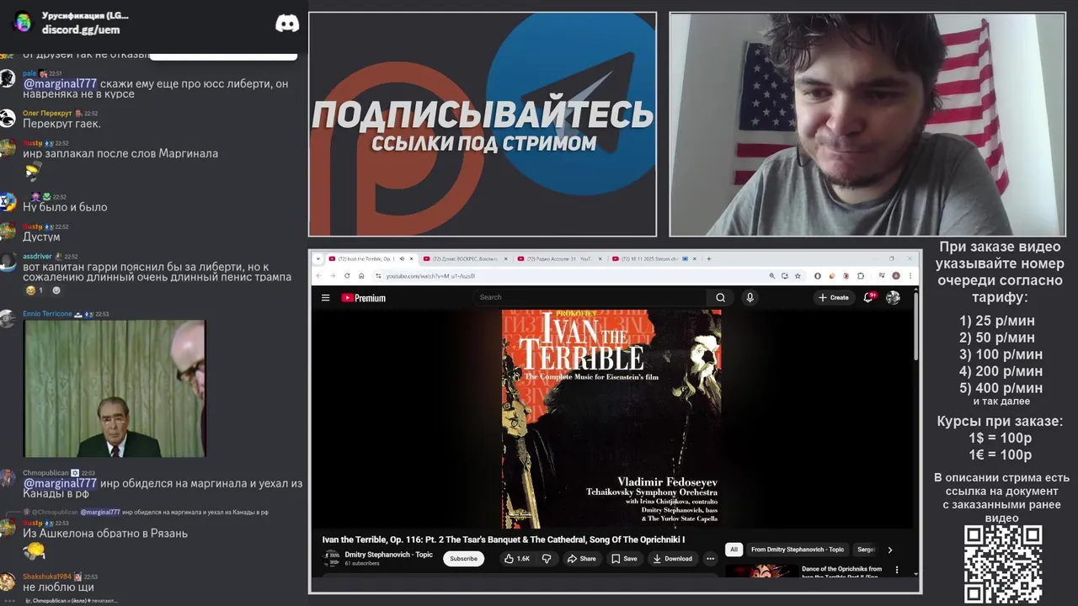Click message 'не люблю щи'

point(58,587)
